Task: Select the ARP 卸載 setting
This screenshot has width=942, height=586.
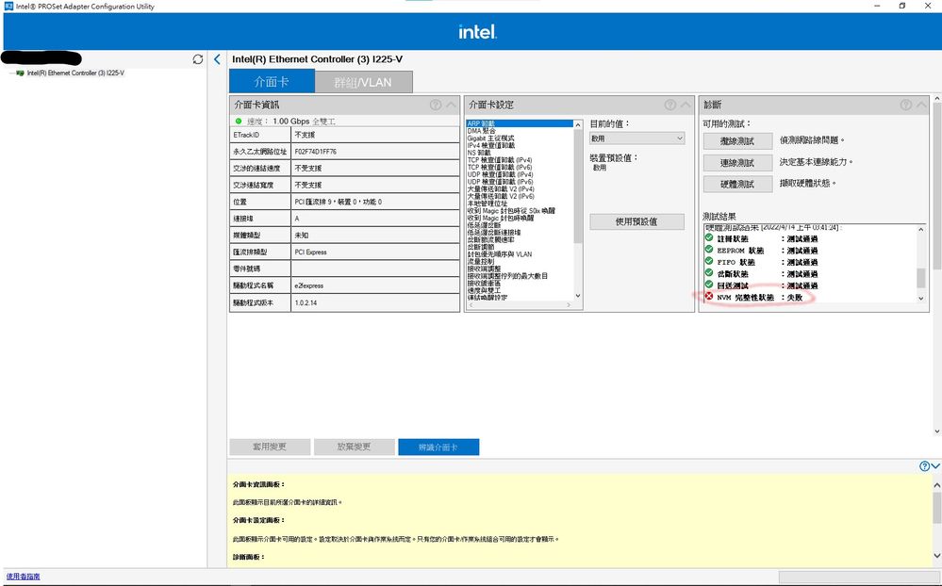Action: pos(520,123)
